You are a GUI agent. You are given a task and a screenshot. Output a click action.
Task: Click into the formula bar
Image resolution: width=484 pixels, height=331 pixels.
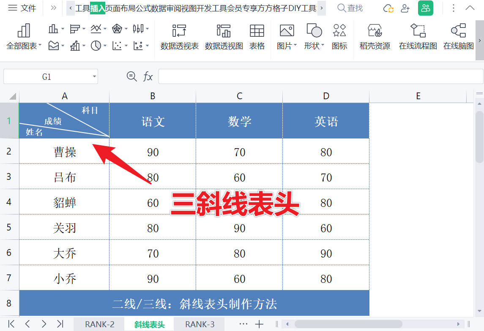pyautogui.click(x=320, y=76)
